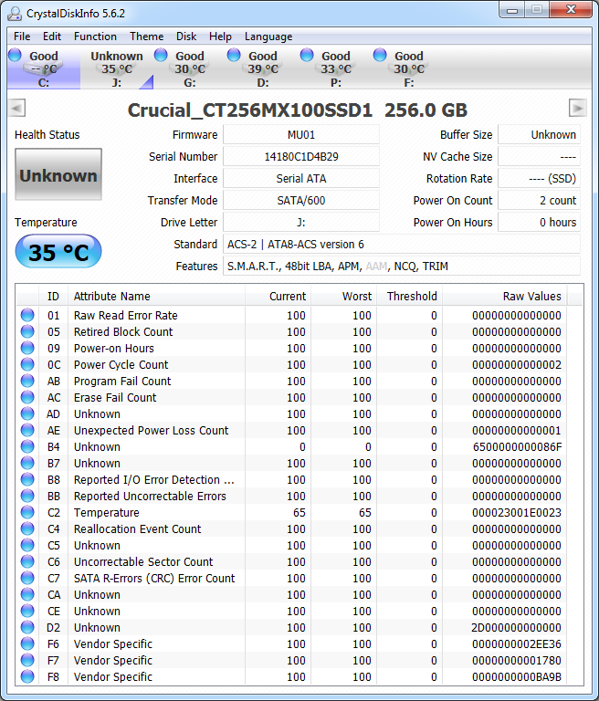Open the Disk menu
599x701 pixels.
pos(186,37)
